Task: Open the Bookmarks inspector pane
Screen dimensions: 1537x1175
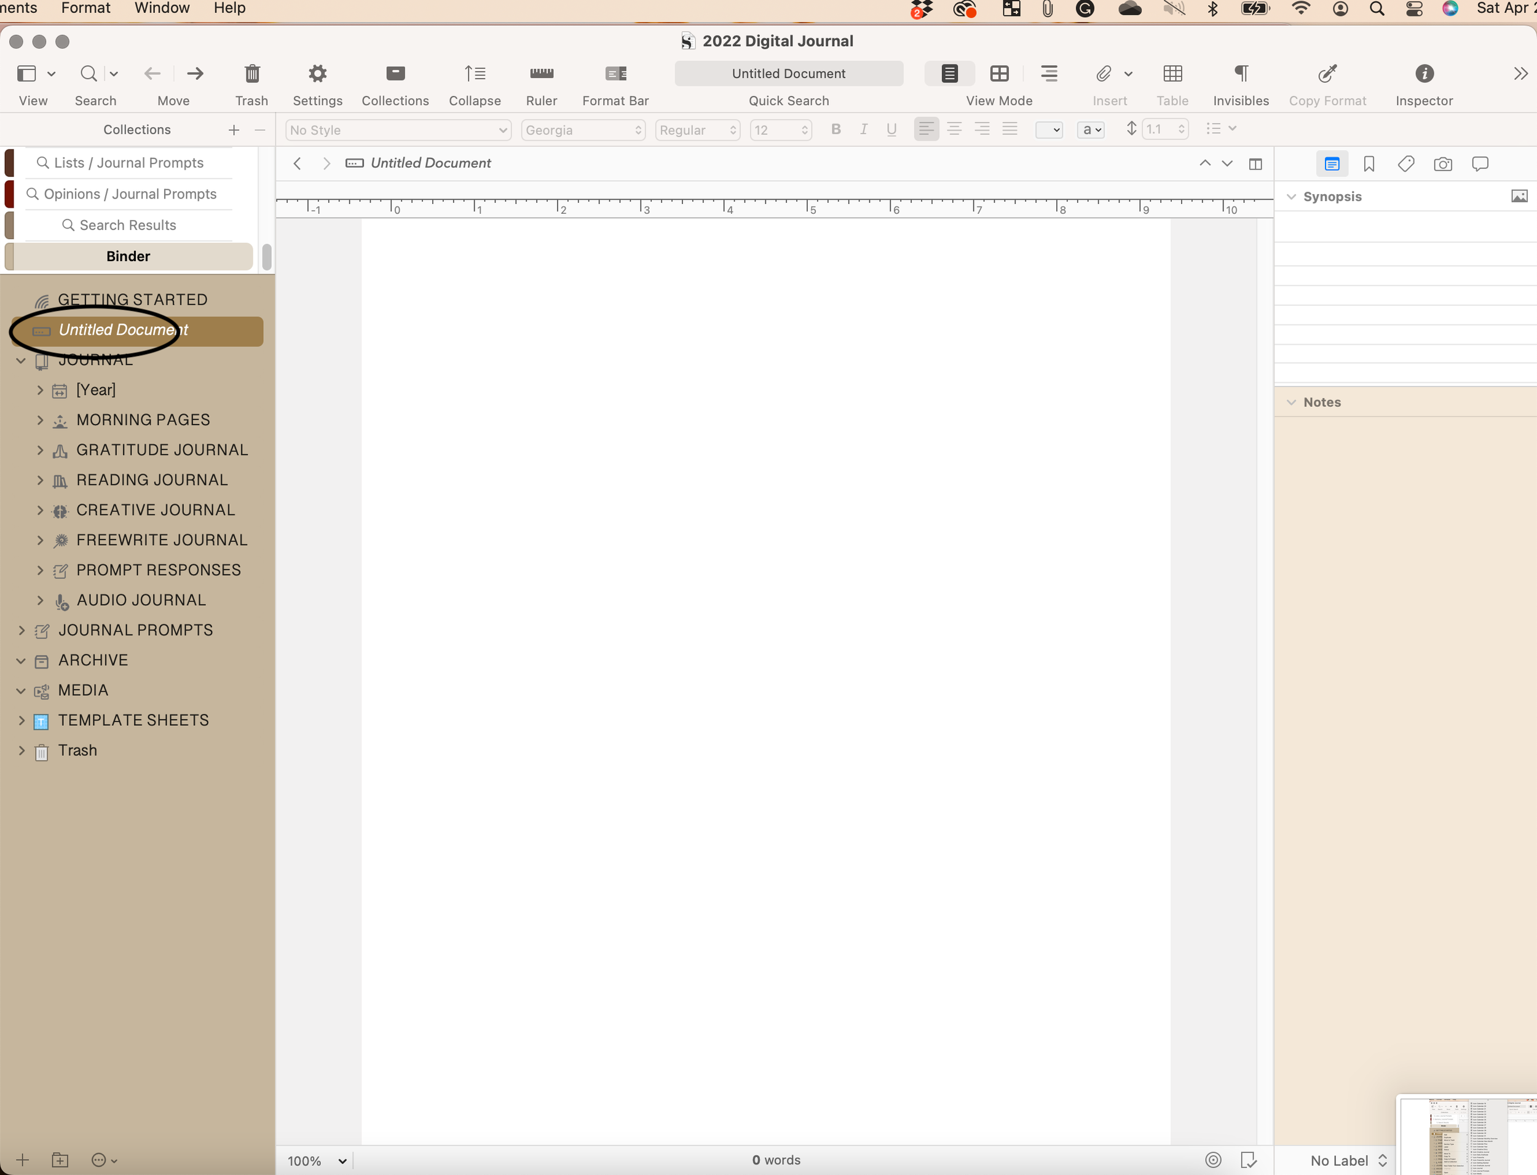Action: click(x=1369, y=163)
